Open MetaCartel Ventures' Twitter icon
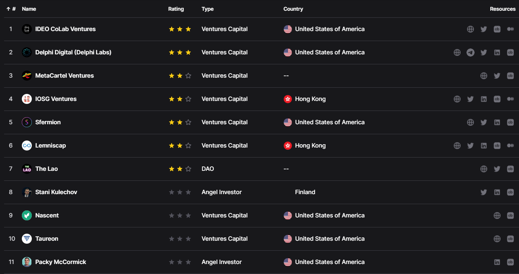Screen dimensions: 519x274 (497, 76)
